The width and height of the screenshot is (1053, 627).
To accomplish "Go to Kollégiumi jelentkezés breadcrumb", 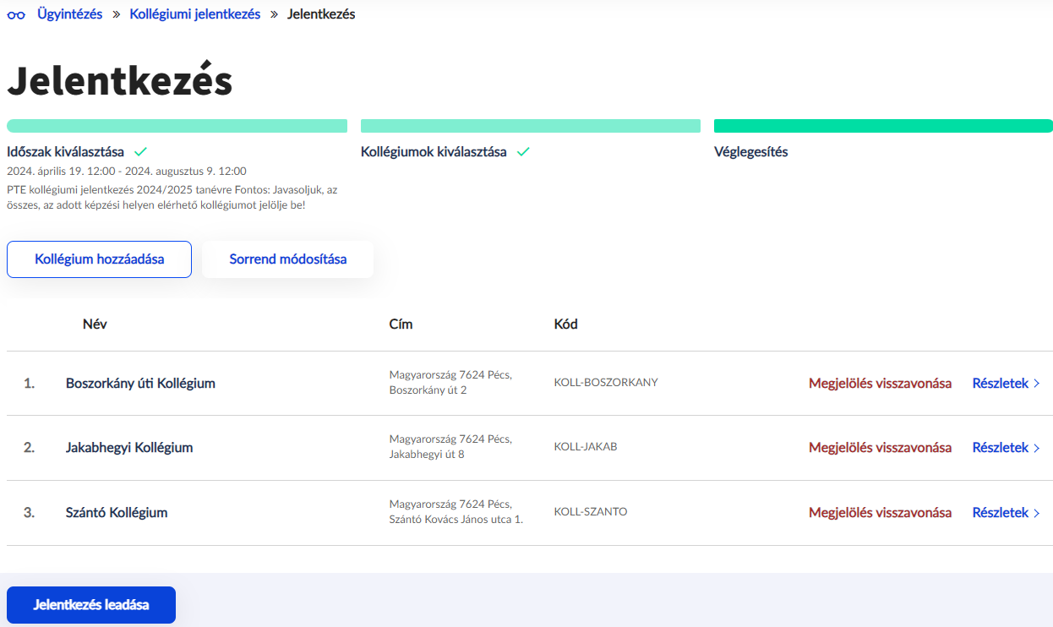I will point(194,14).
